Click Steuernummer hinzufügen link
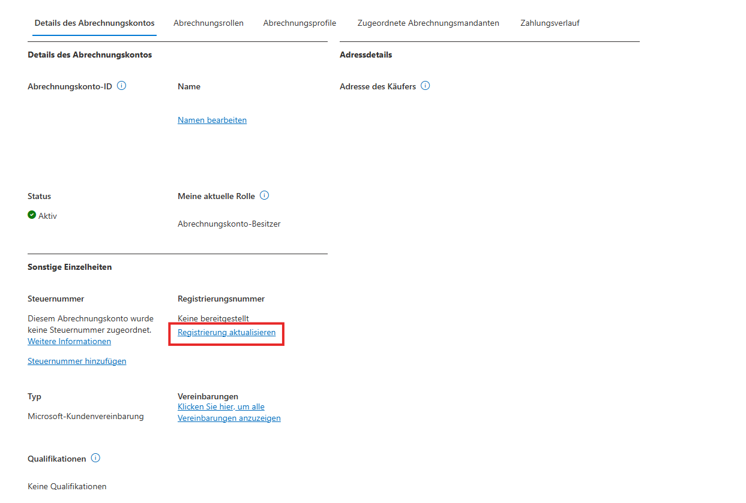Screen dimensions: 746x503 tap(77, 361)
